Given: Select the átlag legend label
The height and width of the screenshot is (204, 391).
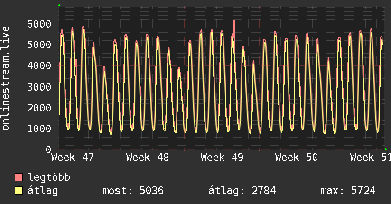Looking at the screenshot, I should 43,191.
